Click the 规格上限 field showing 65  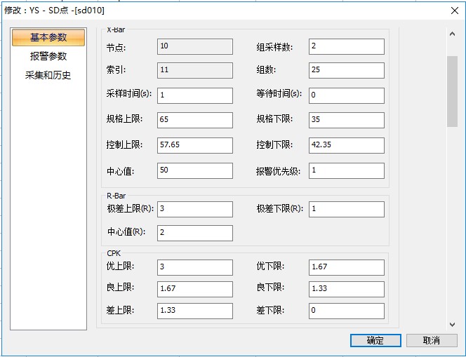click(194, 120)
